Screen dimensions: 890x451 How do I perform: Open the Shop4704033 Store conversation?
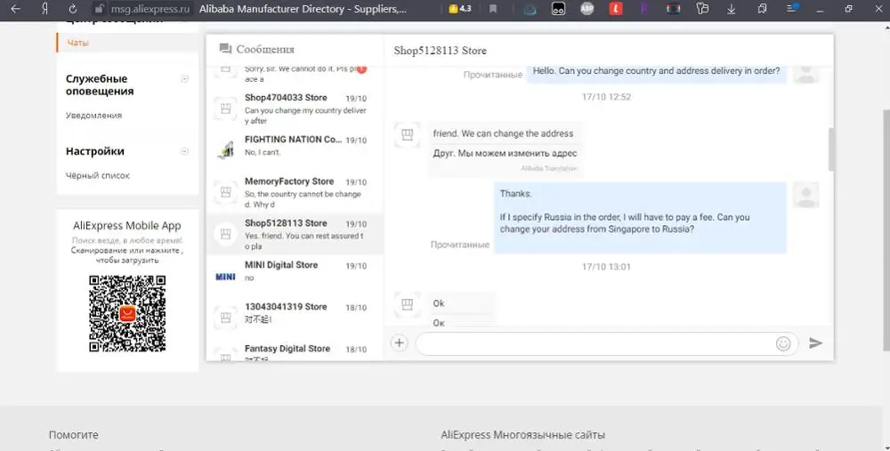click(x=295, y=109)
